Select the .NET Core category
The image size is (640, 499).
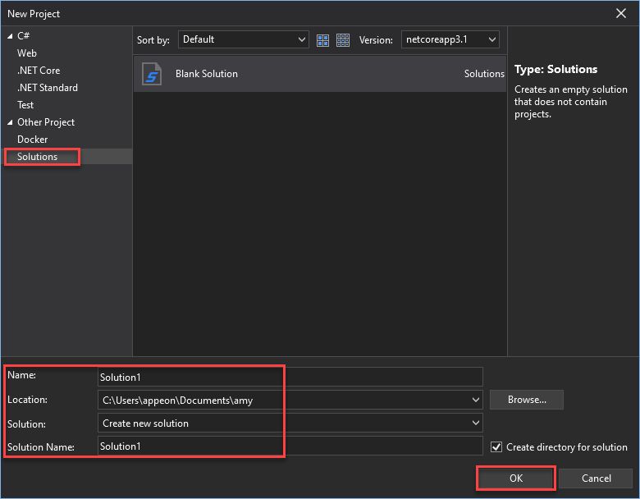39,71
